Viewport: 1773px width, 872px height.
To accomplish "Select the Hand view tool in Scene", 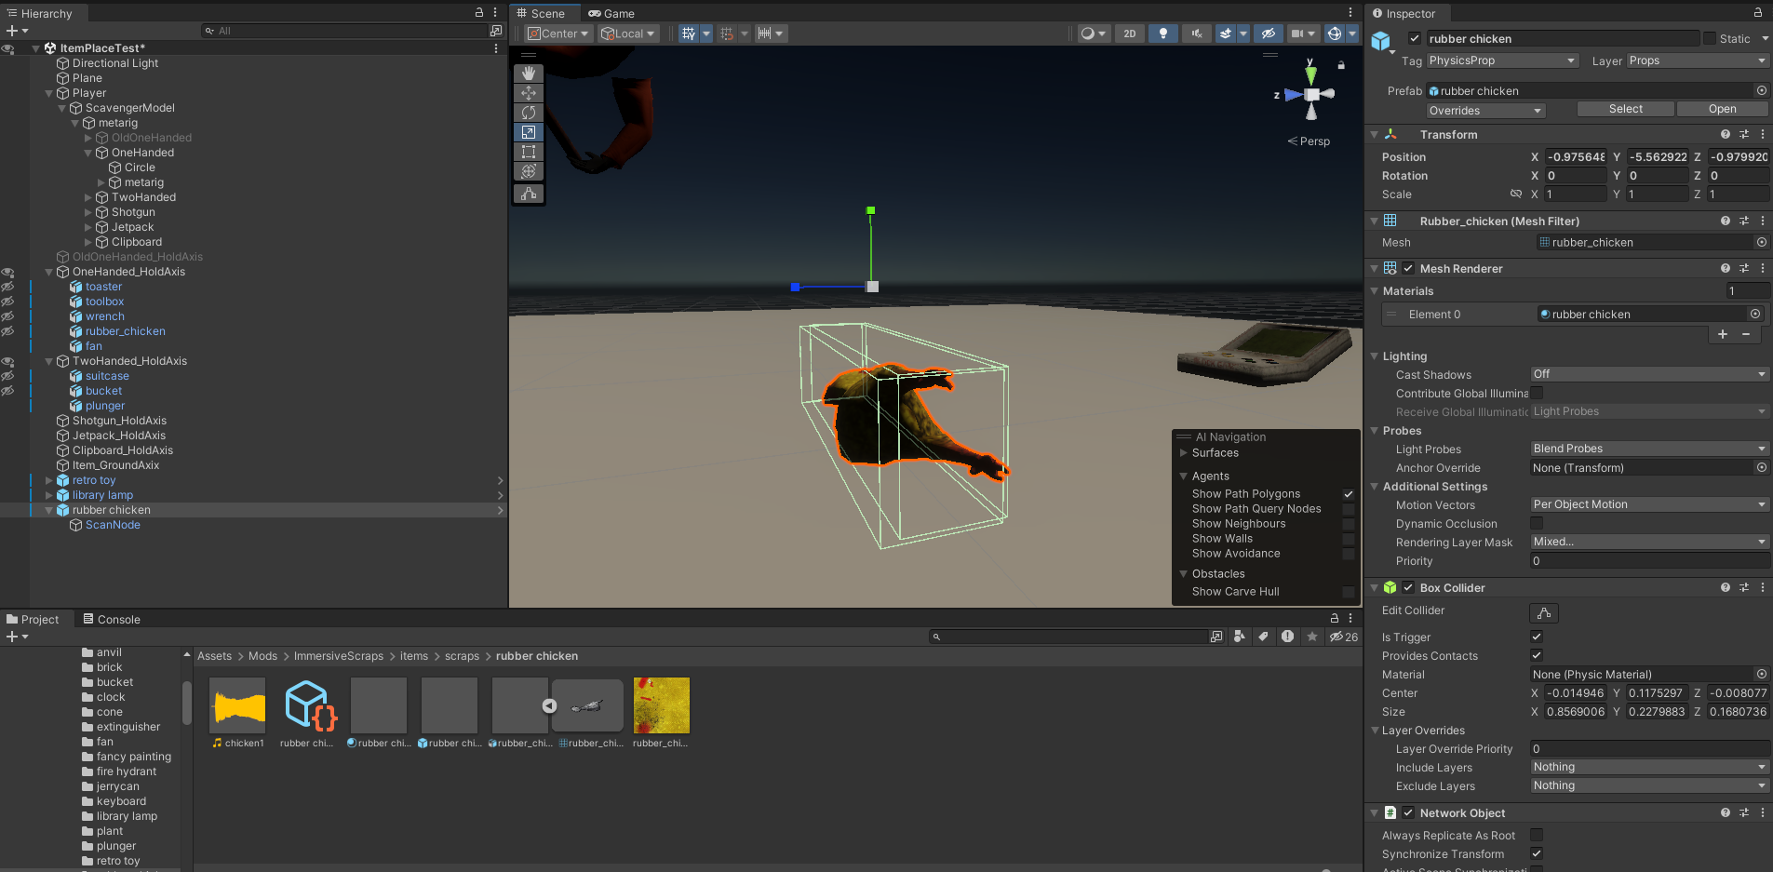I will click(x=529, y=73).
